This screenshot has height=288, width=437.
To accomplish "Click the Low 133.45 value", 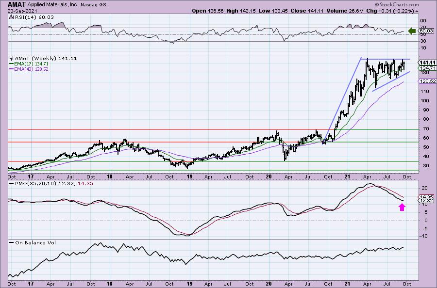I will point(273,11).
